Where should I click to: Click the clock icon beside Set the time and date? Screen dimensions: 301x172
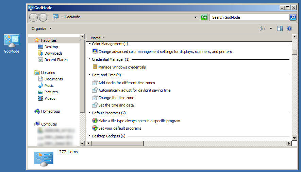tap(95, 105)
